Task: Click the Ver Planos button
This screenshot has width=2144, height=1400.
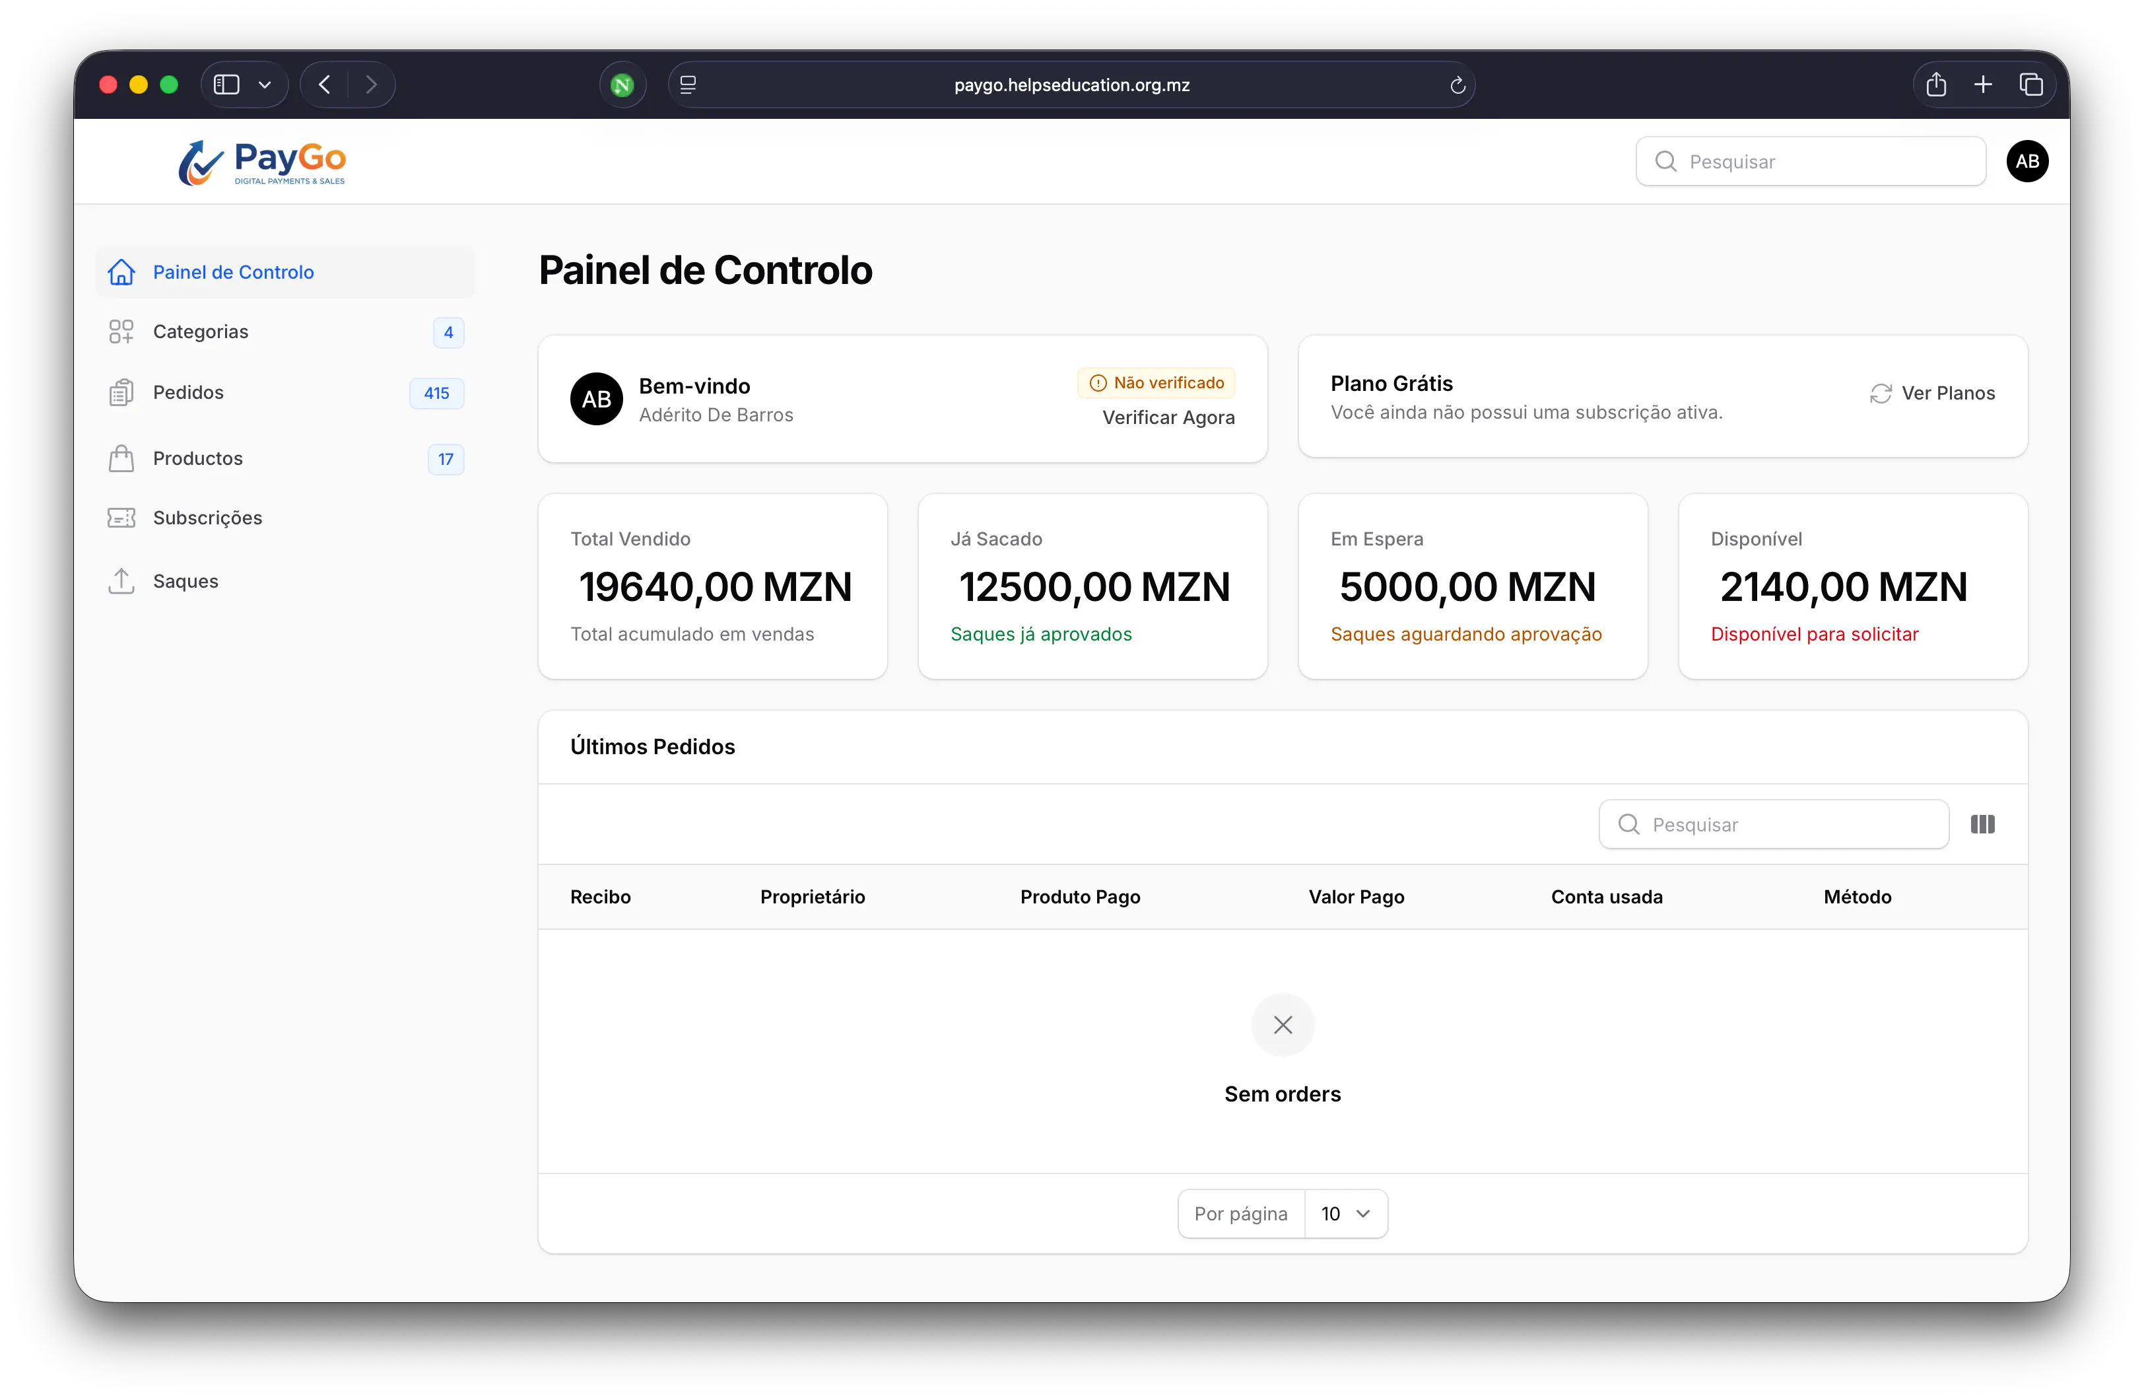Action: coord(1932,393)
